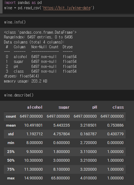This screenshot has width=134, height=185.
Task: Click the min pH value 2.720000
Action: coord(88,143)
